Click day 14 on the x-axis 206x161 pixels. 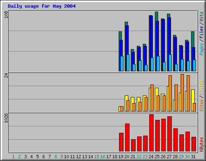click(x=91, y=157)
